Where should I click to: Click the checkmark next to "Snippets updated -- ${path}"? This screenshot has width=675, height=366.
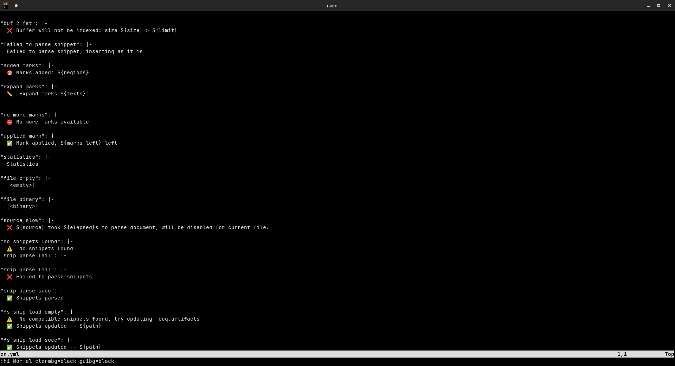click(9, 326)
